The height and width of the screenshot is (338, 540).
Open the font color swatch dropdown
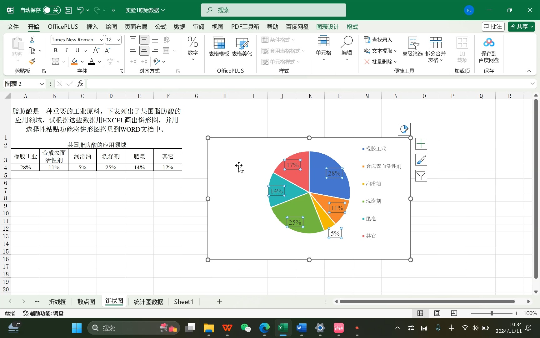pyautogui.click(x=99, y=62)
